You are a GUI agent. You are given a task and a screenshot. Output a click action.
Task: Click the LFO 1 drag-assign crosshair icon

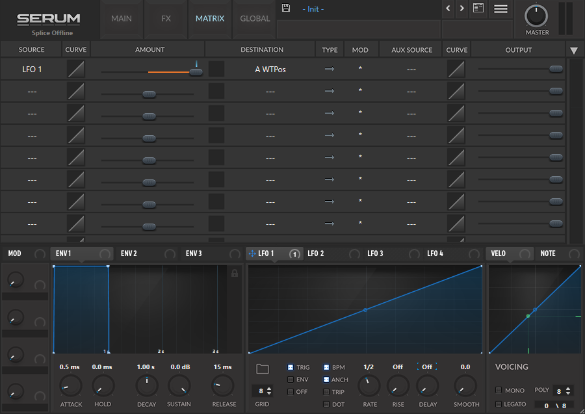pyautogui.click(x=252, y=253)
